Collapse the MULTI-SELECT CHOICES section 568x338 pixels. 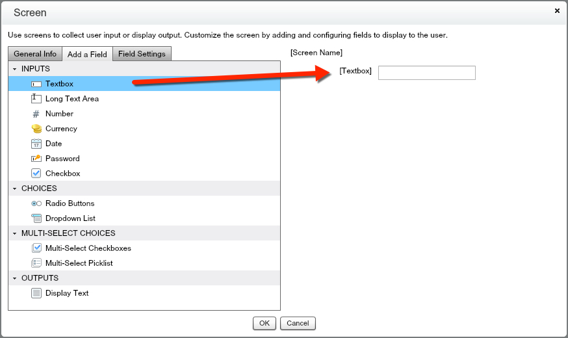[14, 233]
